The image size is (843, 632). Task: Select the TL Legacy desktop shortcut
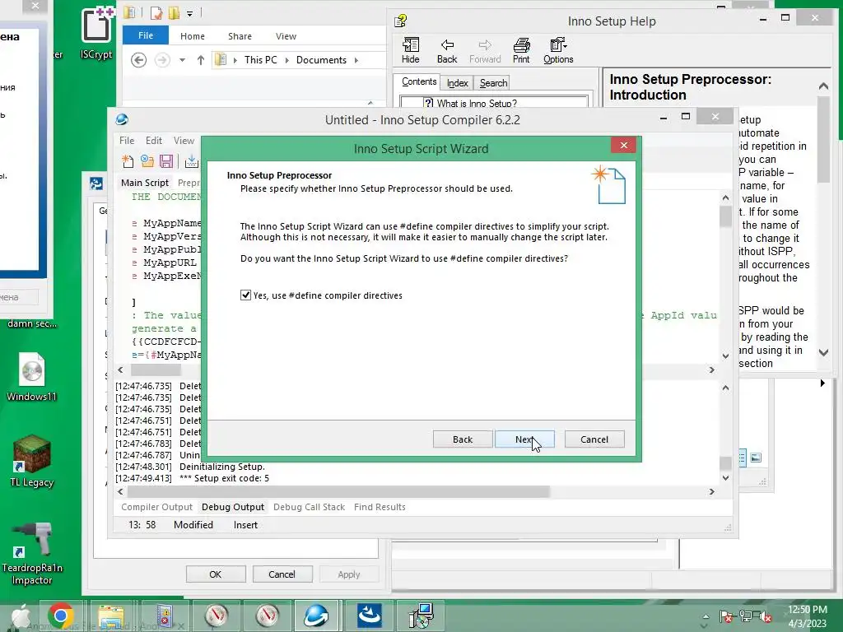32,462
